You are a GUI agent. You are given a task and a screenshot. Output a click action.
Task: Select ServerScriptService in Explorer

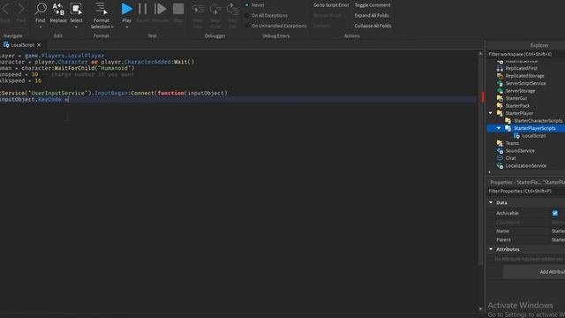(525, 83)
